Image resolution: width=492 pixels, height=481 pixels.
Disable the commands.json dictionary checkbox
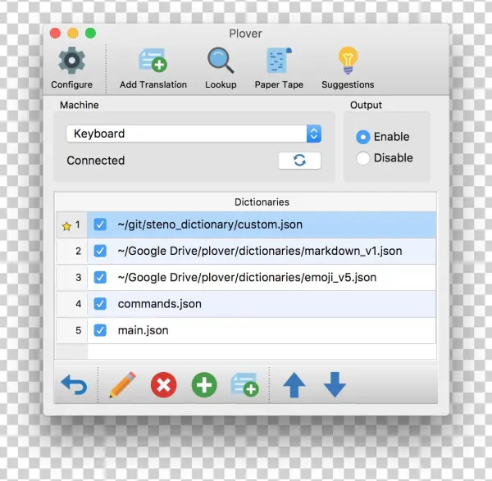100,304
